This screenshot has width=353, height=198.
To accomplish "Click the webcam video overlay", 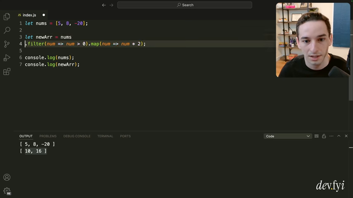I will [313, 40].
